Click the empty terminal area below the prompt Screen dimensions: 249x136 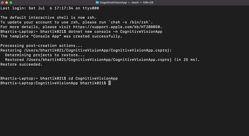click(124, 111)
